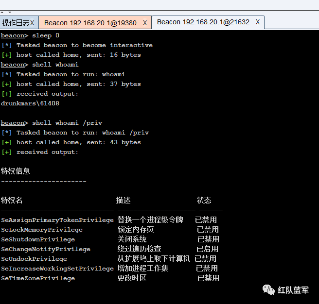The image size is (319, 304).
Task: Click 'sent: 16 bytes' output line
Action: (114, 55)
